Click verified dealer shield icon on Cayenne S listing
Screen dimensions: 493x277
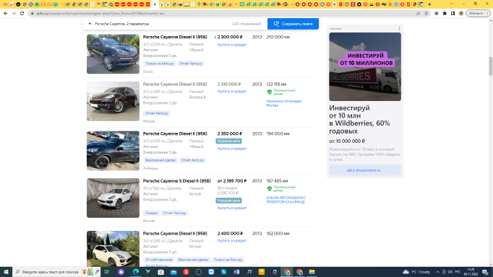270,188
